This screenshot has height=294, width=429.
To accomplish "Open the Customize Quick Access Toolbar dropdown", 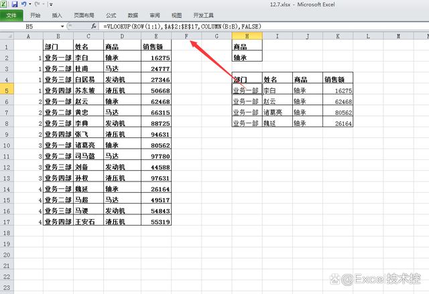I will coord(50,4).
